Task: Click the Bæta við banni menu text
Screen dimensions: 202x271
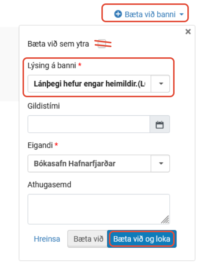Action: [150, 14]
